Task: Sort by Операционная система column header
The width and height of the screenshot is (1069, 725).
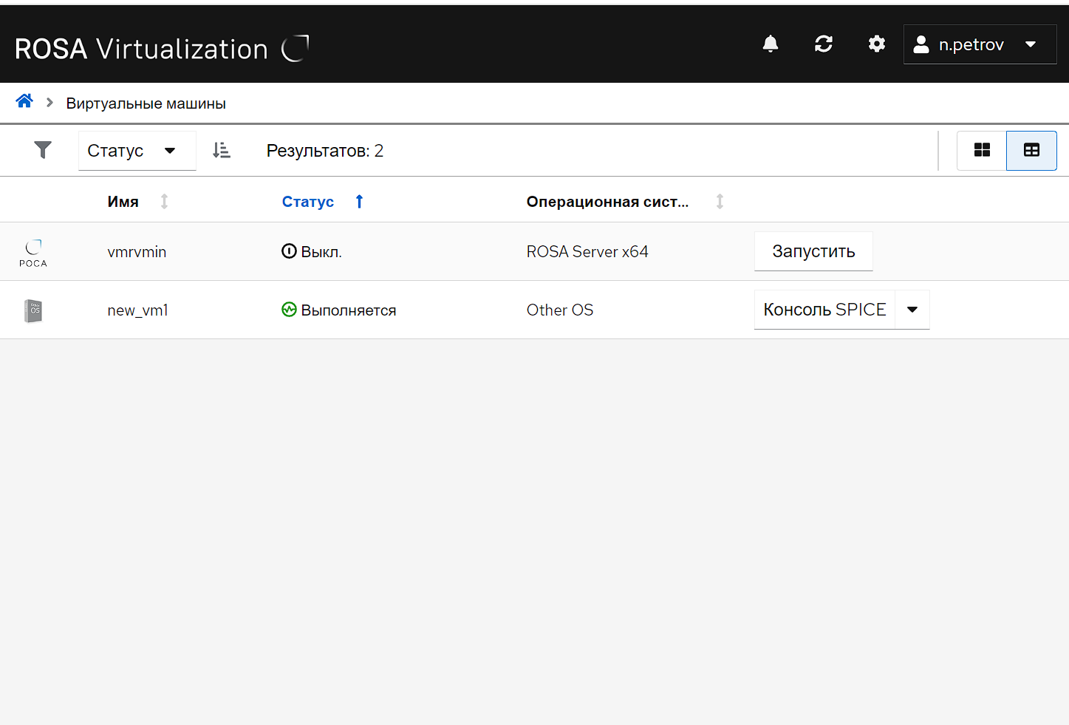Action: [x=607, y=202]
